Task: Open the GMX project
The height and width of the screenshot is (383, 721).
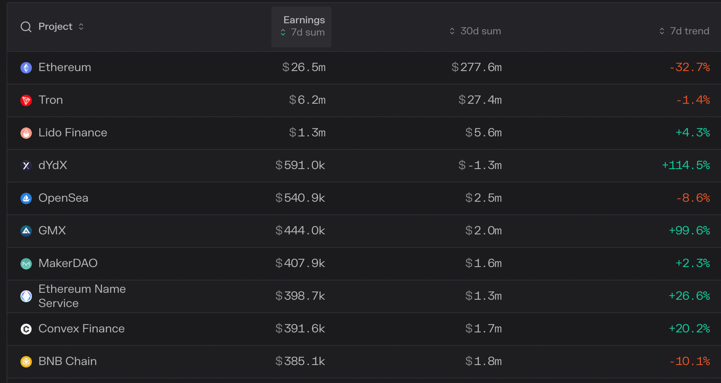Action: (52, 231)
